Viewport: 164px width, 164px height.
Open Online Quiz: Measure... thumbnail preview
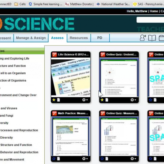(119, 136)
